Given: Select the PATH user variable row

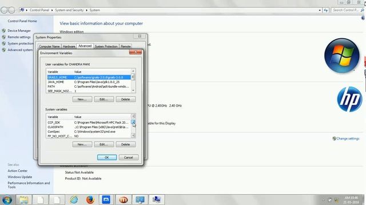Looking at the screenshot, I should coord(89,87).
